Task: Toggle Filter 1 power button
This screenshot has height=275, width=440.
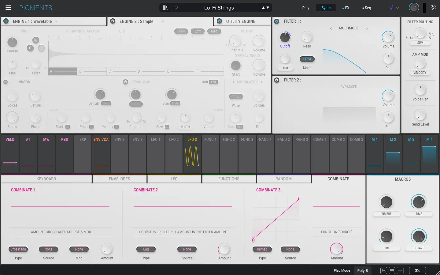Action: click(x=277, y=21)
